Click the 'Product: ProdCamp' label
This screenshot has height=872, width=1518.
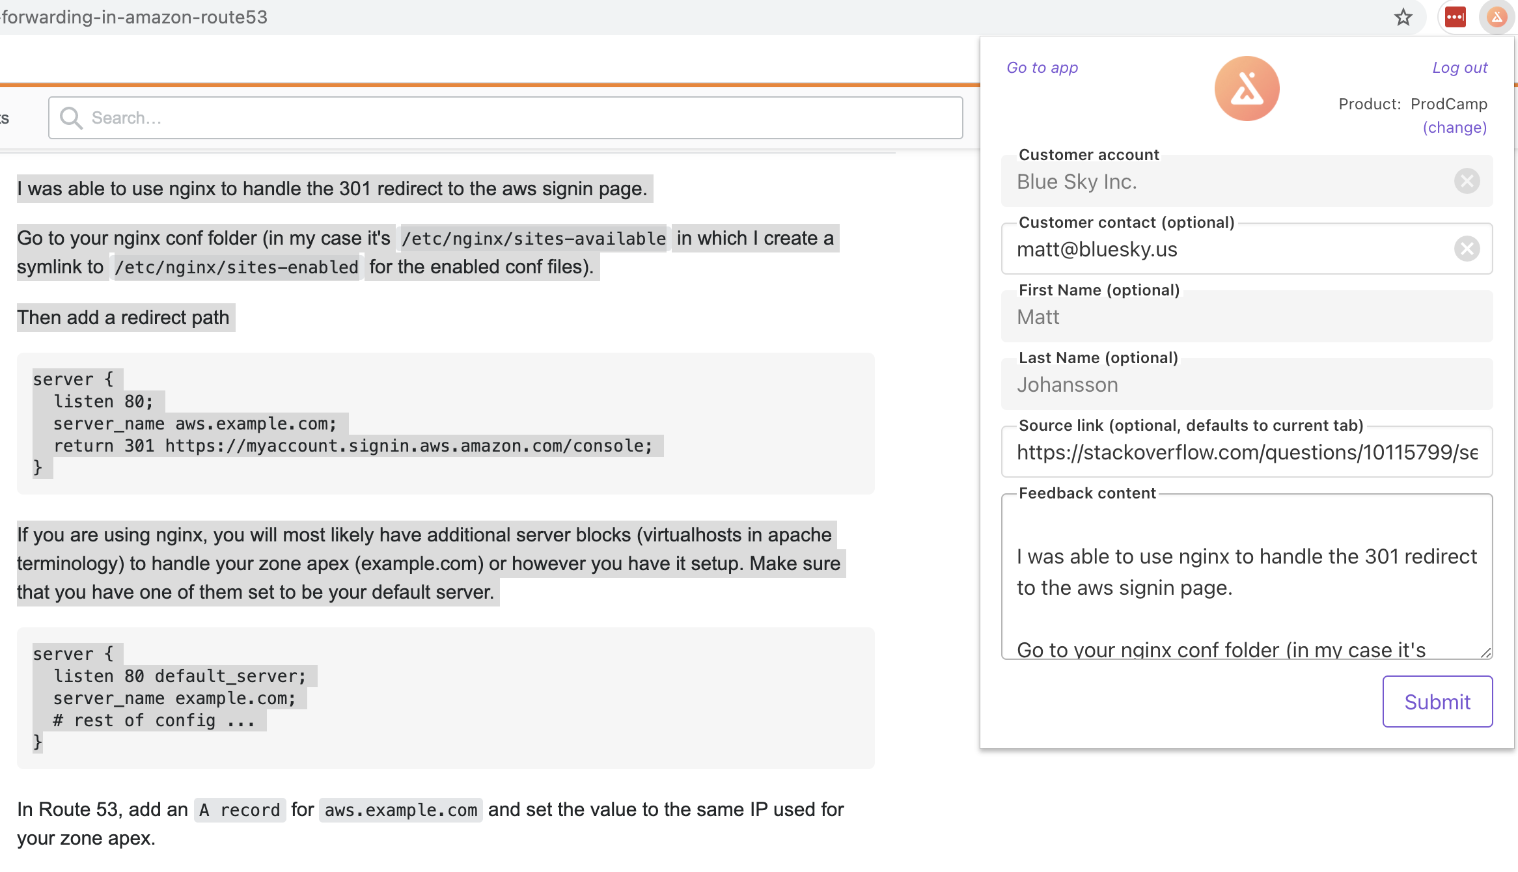[x=1413, y=104]
